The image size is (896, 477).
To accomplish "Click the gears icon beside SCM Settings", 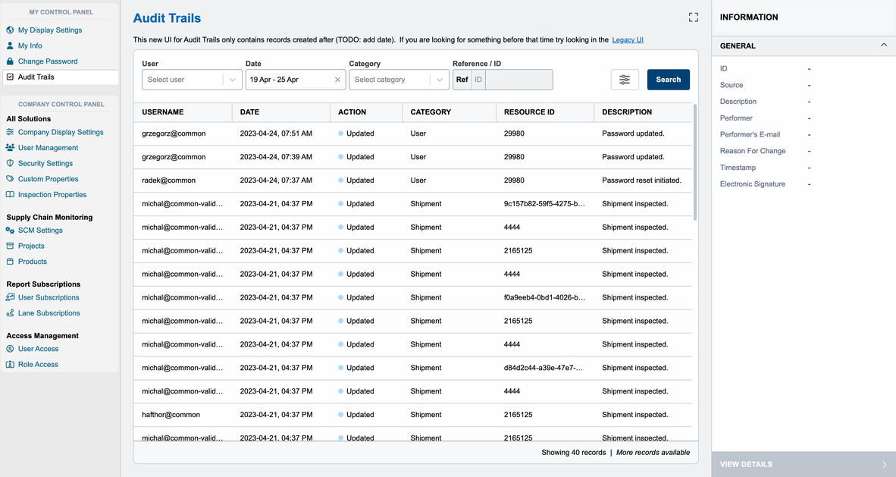I will [10, 230].
